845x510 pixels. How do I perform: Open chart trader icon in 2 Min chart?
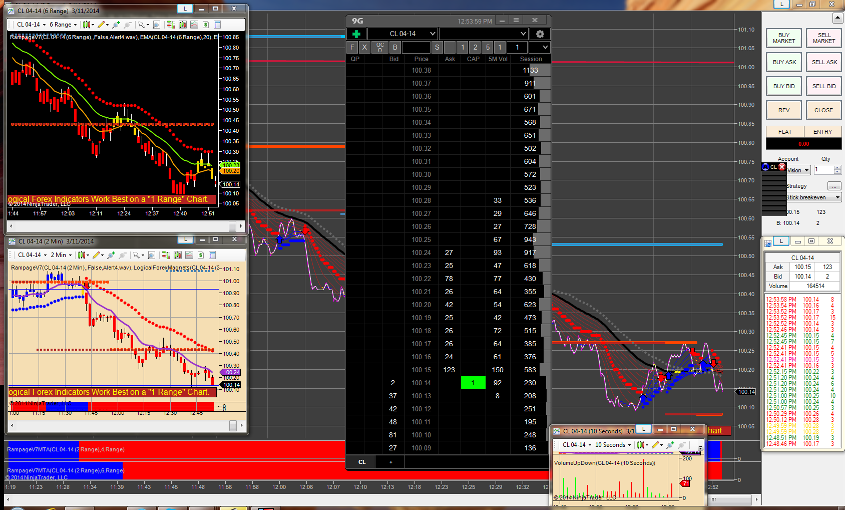[x=166, y=255]
